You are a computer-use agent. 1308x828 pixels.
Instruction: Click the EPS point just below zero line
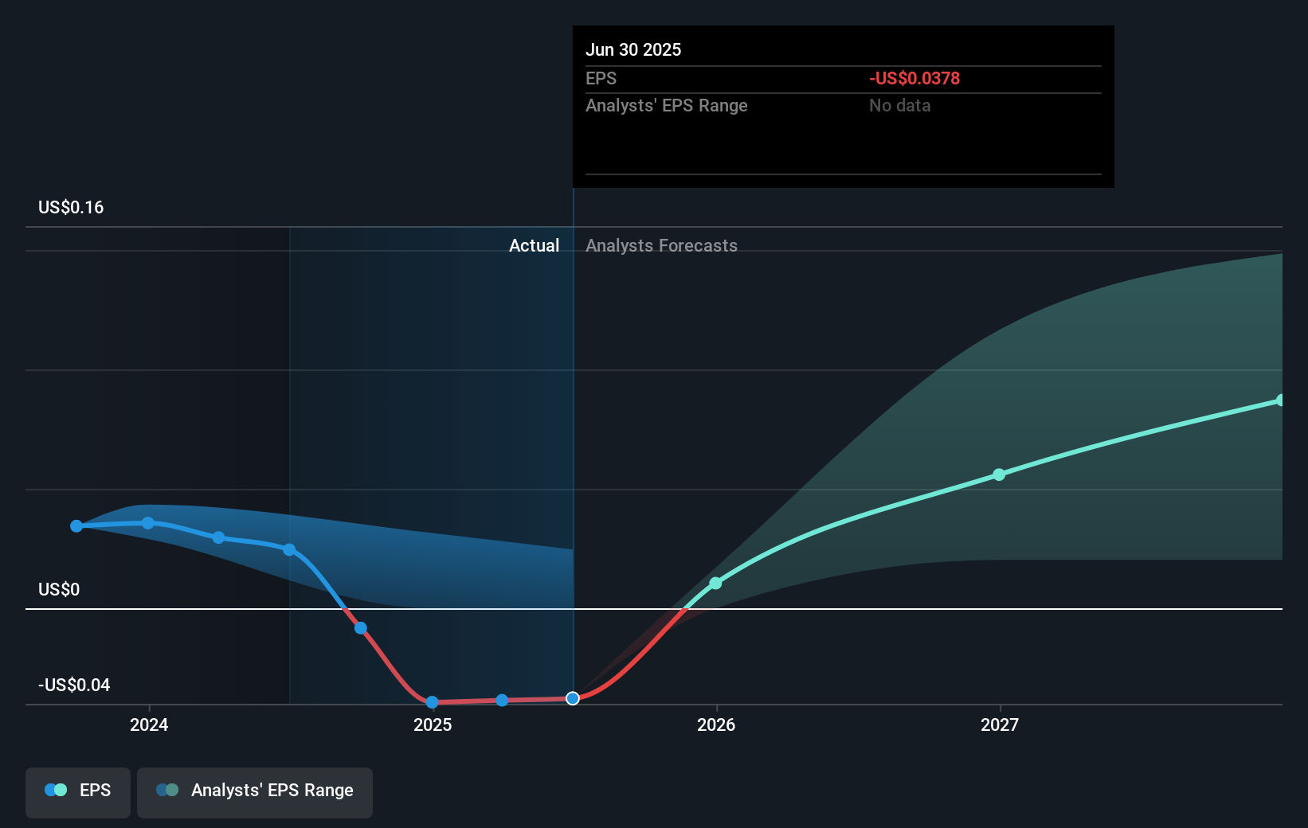[x=361, y=628]
